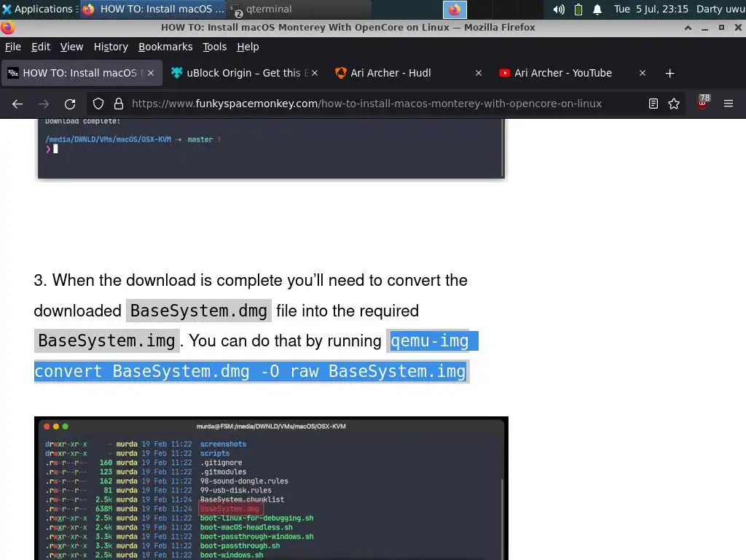Open the lower terminal listing screenshot image

[271, 488]
